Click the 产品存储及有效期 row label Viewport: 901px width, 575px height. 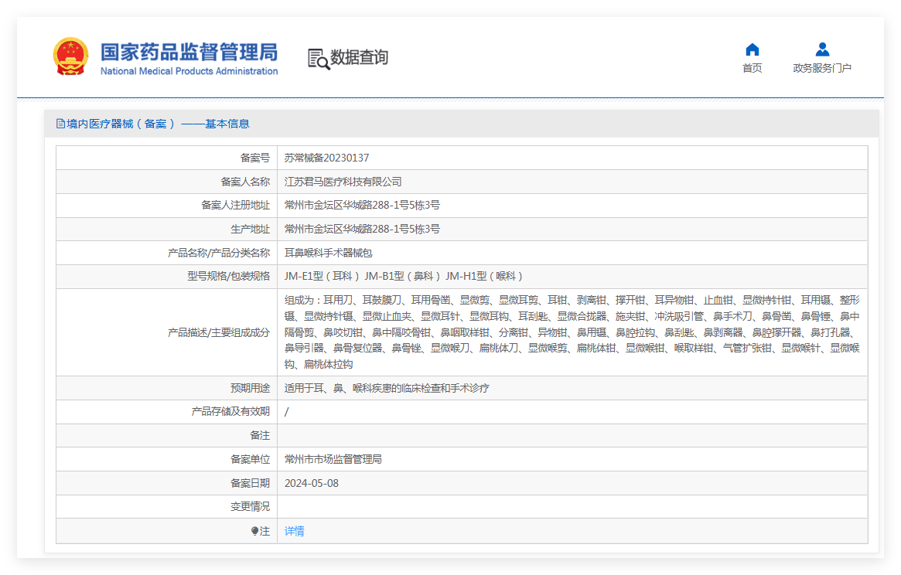[x=230, y=412]
